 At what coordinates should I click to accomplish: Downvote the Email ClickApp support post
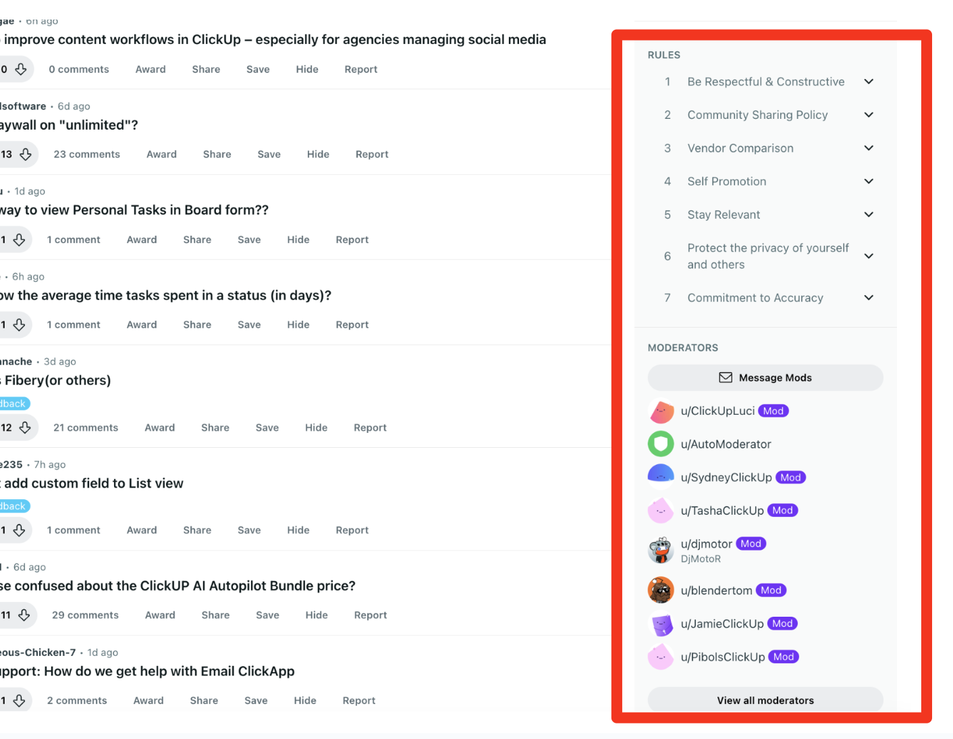tap(20, 700)
